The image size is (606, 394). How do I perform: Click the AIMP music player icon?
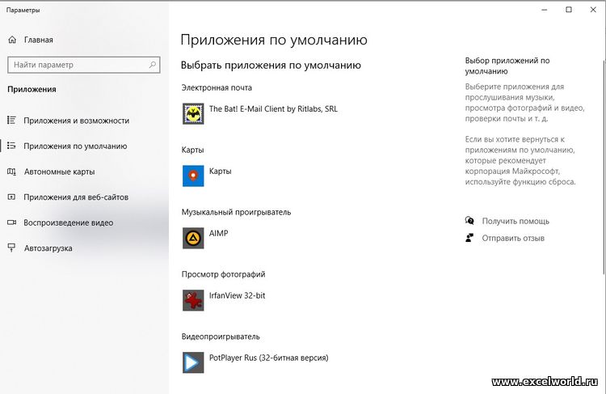pos(193,238)
